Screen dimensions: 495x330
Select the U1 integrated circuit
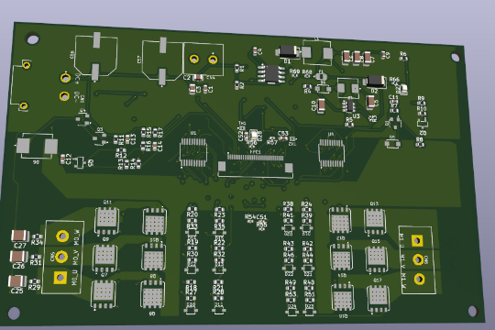[x=193, y=152]
